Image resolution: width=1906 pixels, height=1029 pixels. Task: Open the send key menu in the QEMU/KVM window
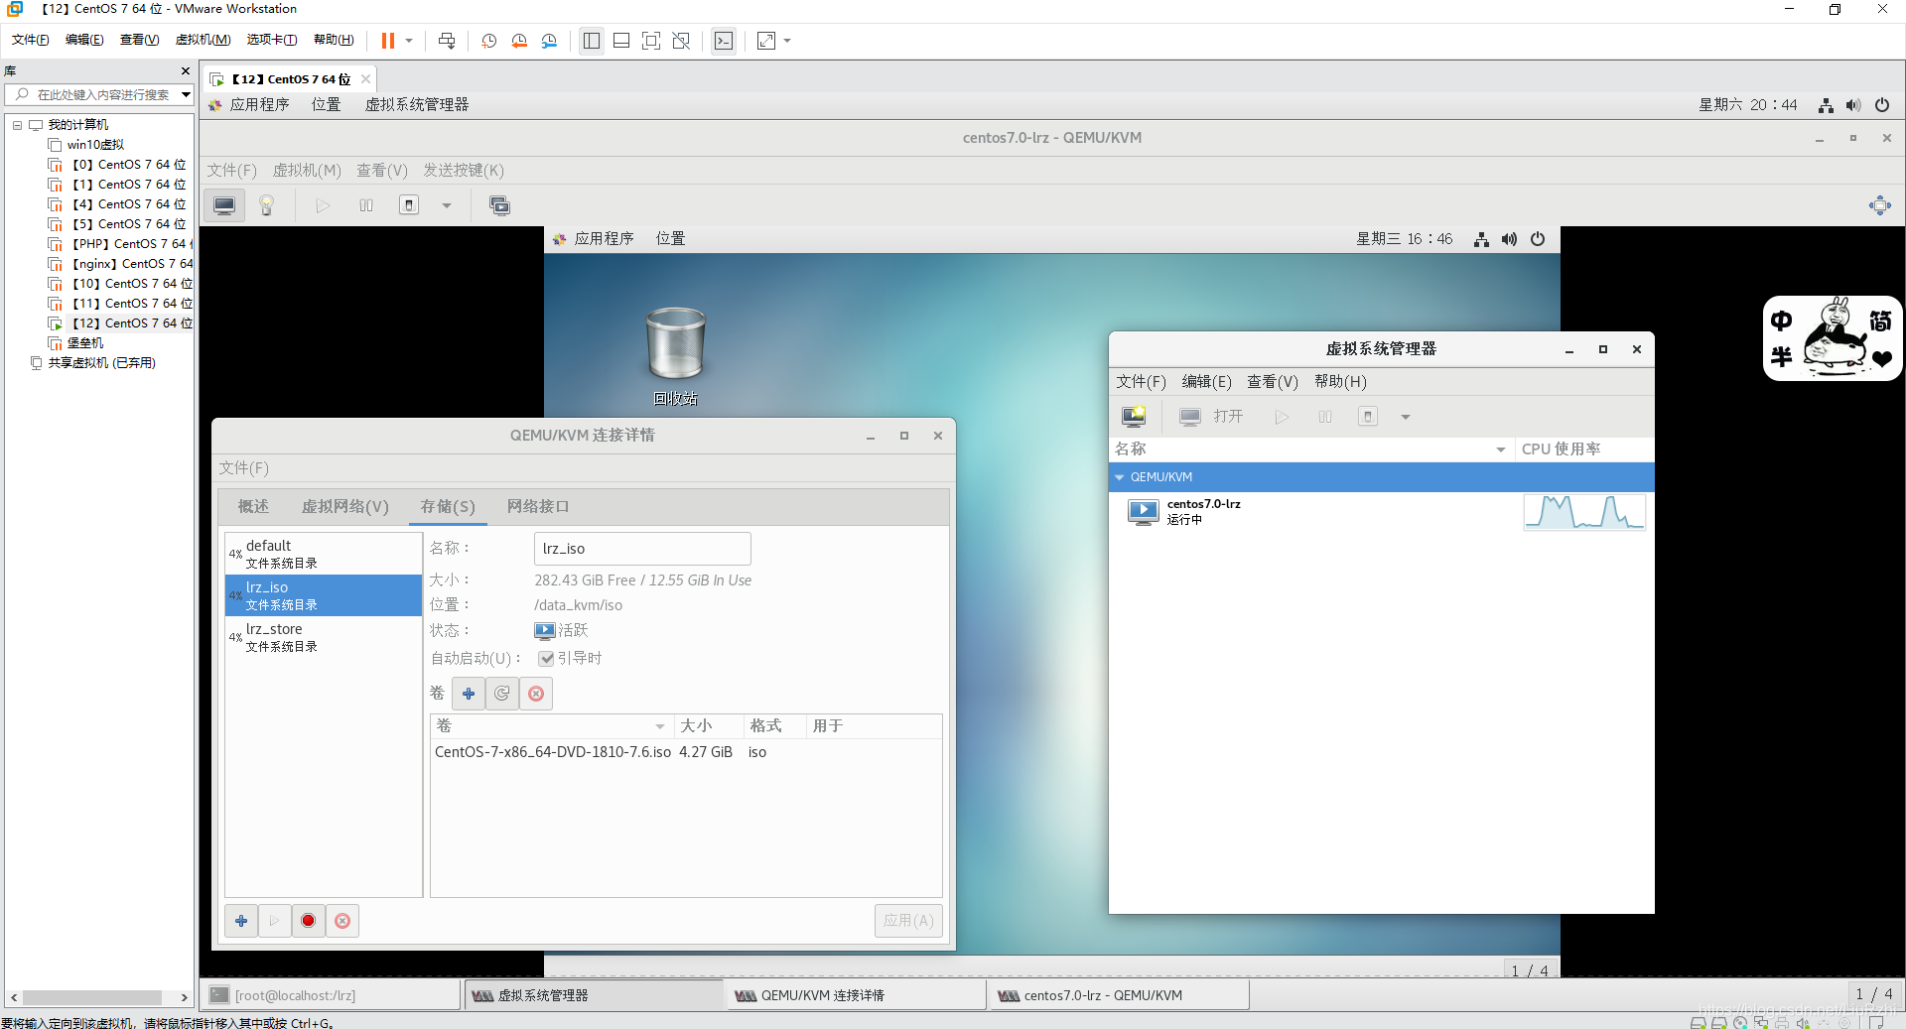click(x=464, y=171)
